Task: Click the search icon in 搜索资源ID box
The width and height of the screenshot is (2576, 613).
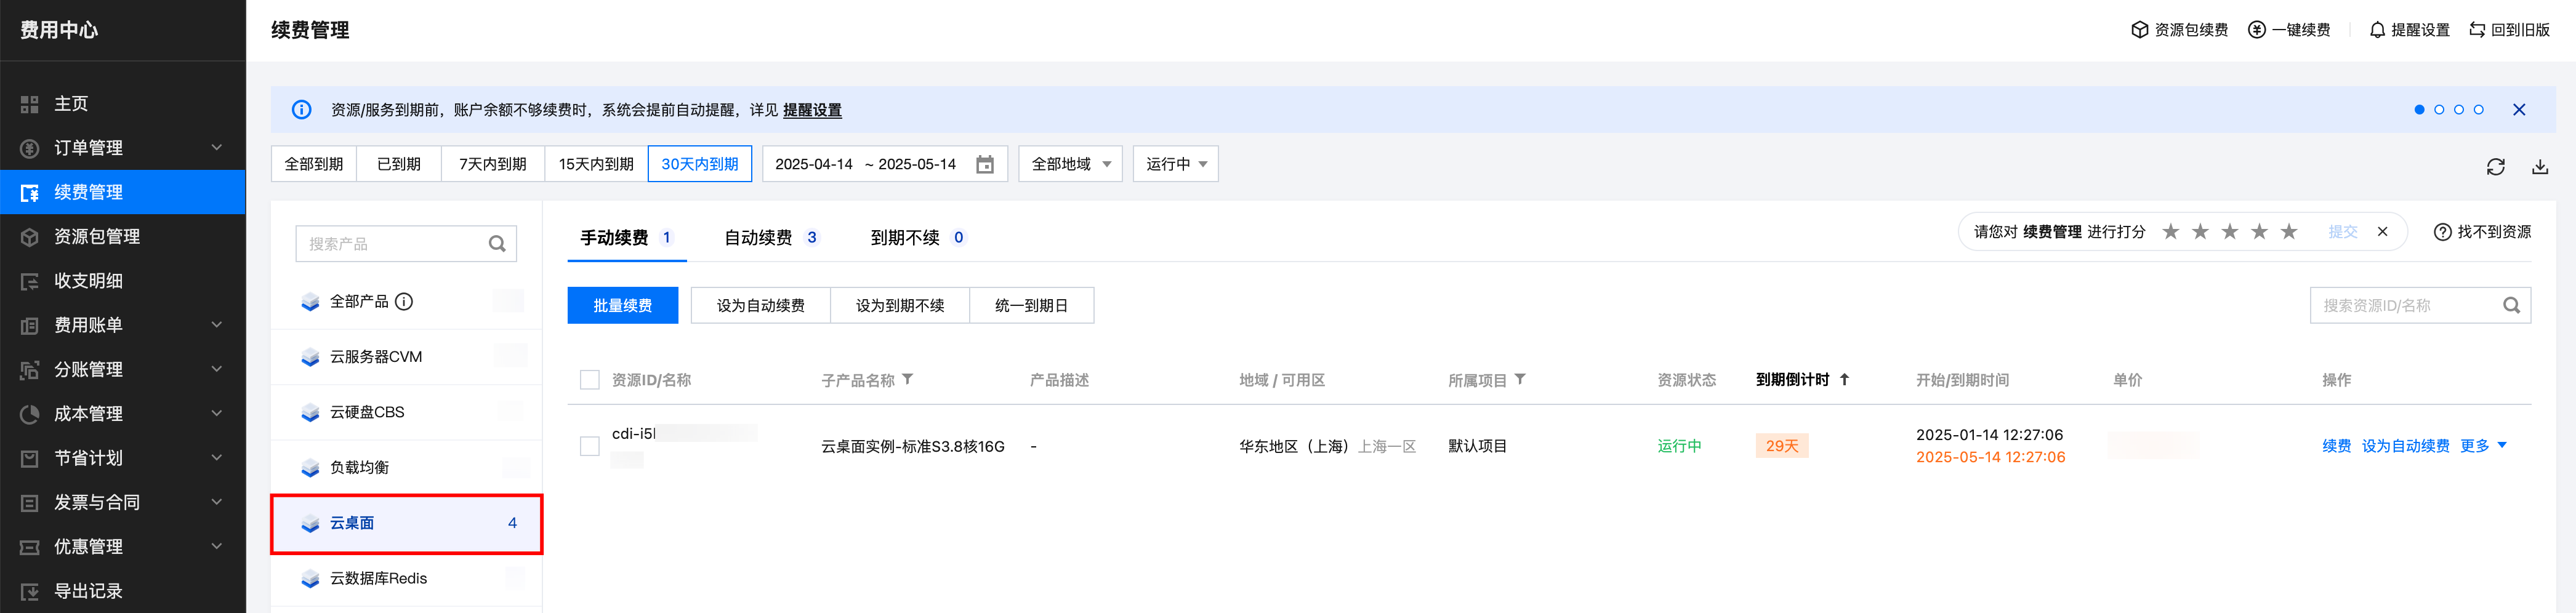Action: pyautogui.click(x=2511, y=306)
